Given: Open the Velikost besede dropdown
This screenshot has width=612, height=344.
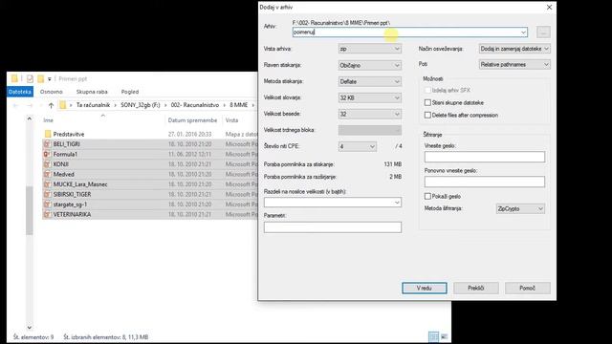Looking at the screenshot, I should coord(370,114).
